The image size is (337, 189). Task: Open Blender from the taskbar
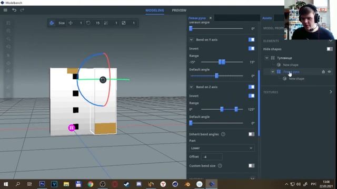pos(187,184)
